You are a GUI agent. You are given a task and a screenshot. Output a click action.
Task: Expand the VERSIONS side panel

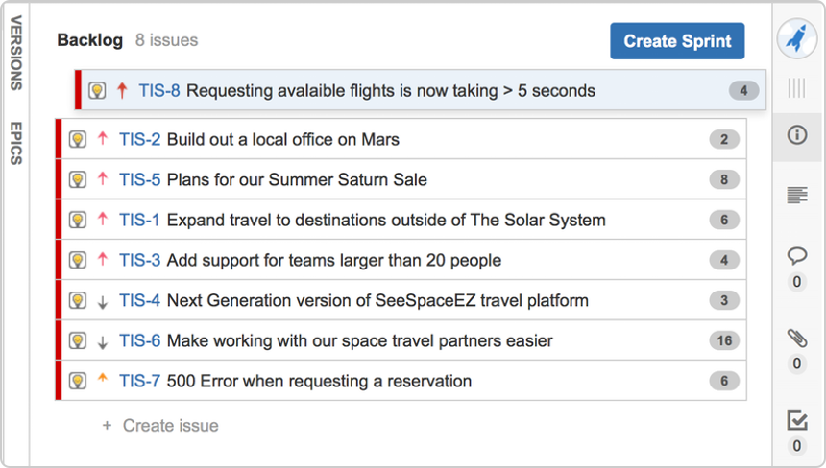click(x=15, y=53)
